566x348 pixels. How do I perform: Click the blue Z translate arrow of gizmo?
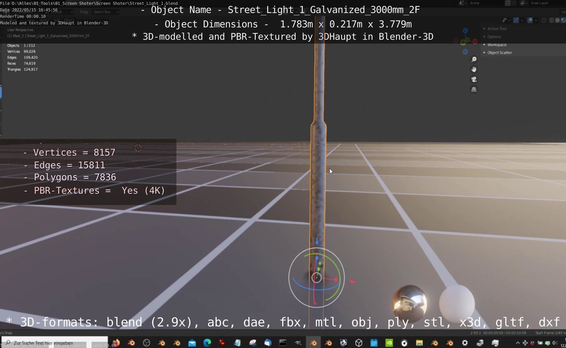tap(317, 241)
